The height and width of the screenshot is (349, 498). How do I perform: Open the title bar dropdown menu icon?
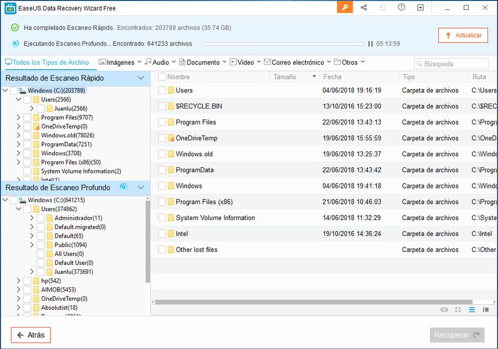[x=420, y=8]
